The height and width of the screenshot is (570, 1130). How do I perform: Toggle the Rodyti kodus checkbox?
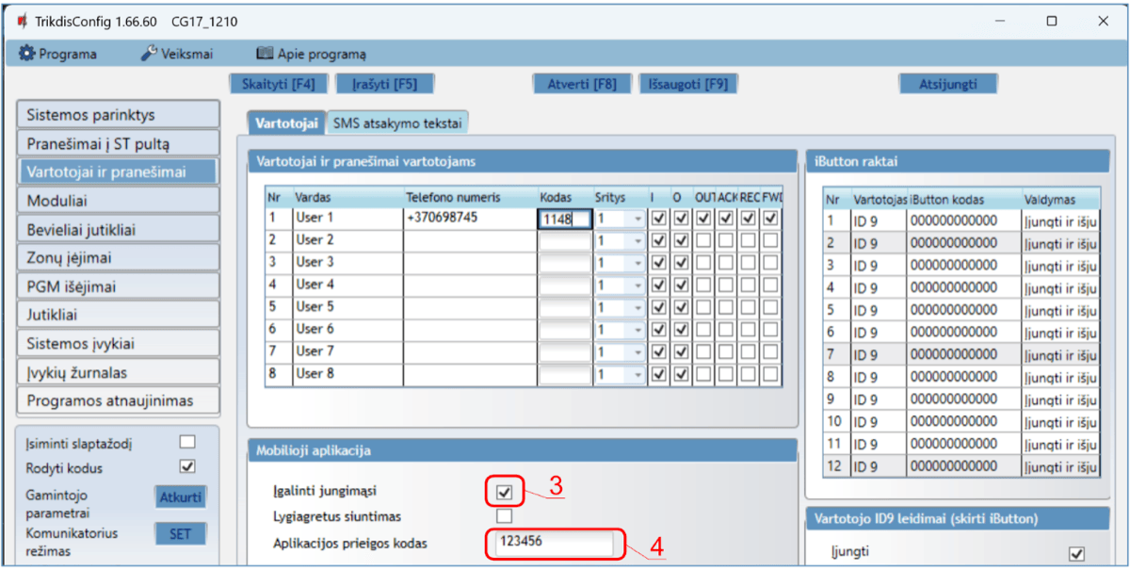(187, 466)
